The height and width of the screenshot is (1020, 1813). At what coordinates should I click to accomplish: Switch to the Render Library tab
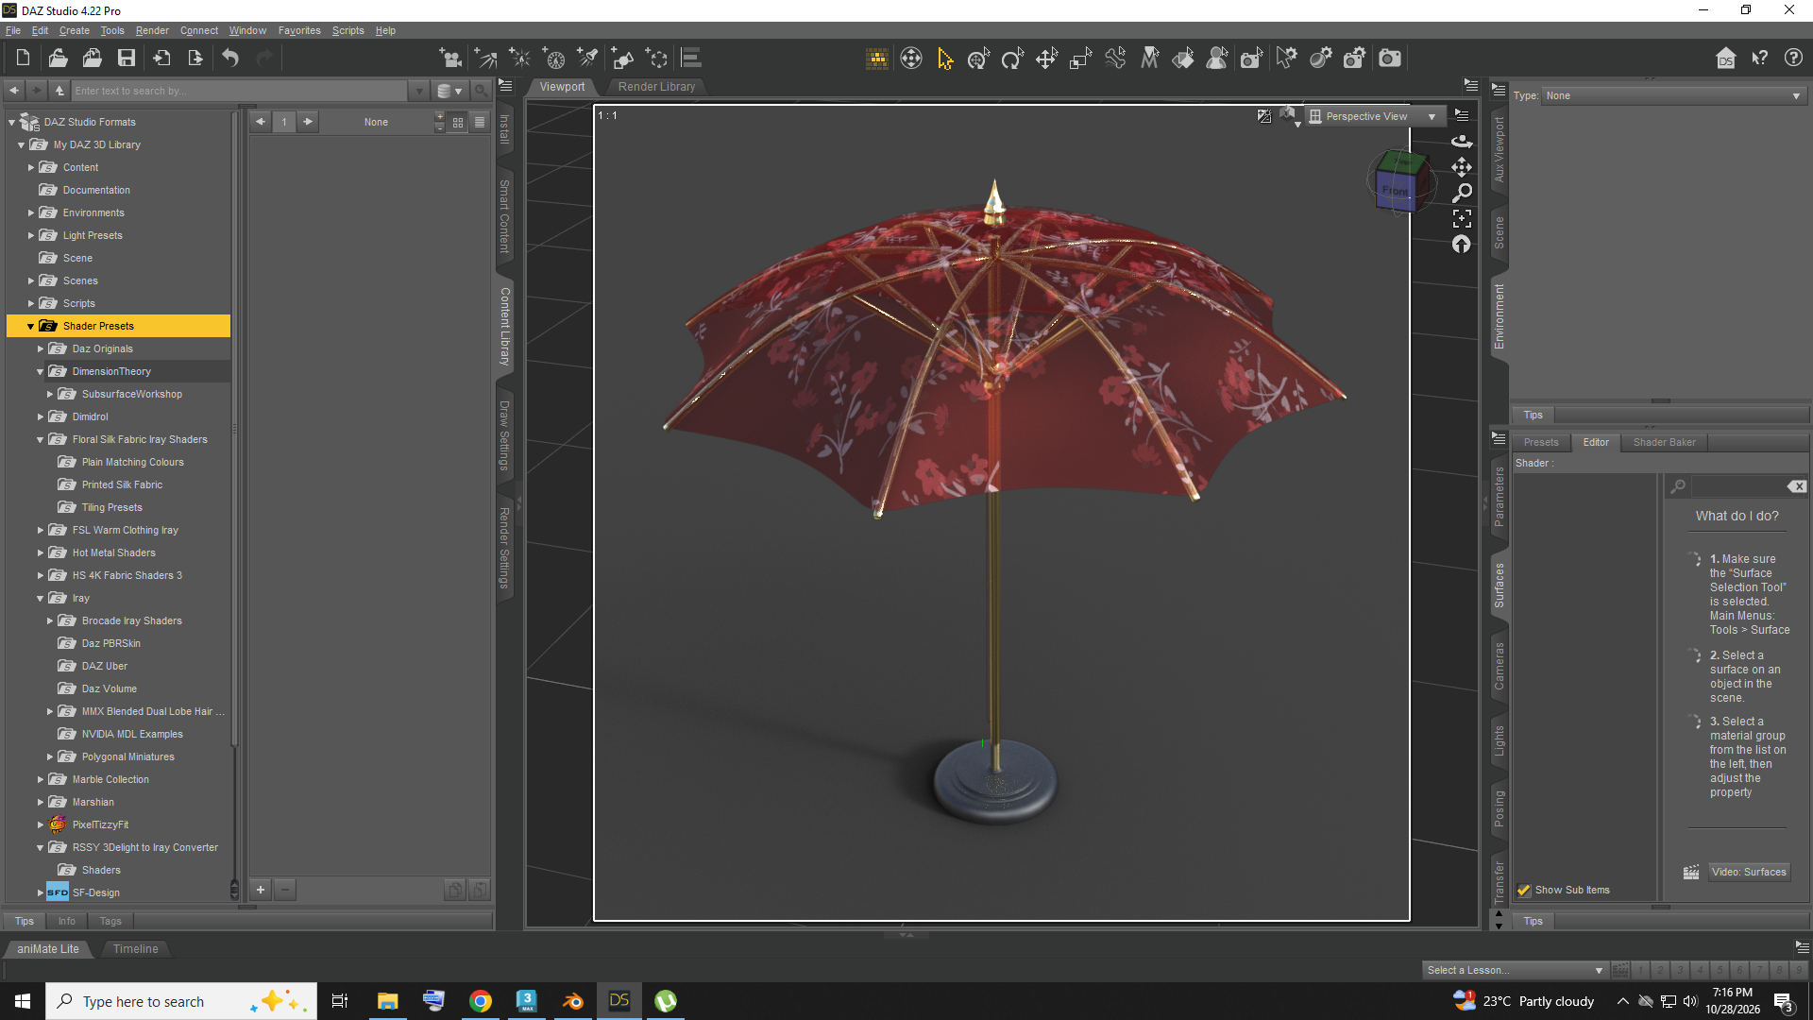(656, 86)
